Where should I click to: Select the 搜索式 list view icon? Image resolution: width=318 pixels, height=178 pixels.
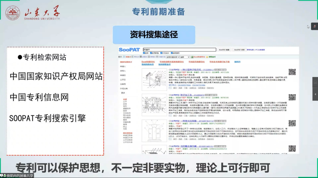point(124,57)
